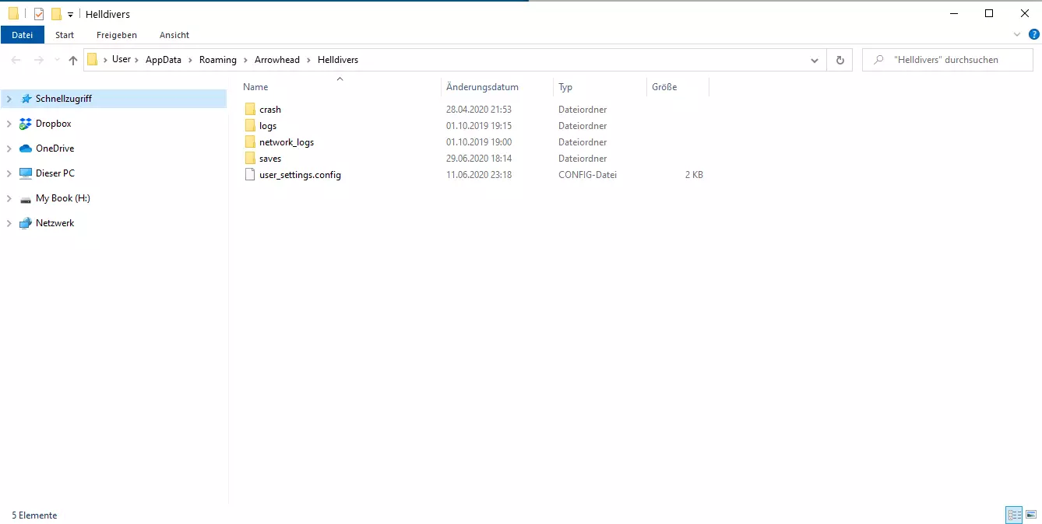Click the CONFIG-Datei type cell
The height and width of the screenshot is (524, 1042).
587,175
